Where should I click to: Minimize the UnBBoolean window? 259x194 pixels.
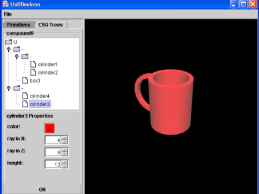pyautogui.click(x=234, y=4)
